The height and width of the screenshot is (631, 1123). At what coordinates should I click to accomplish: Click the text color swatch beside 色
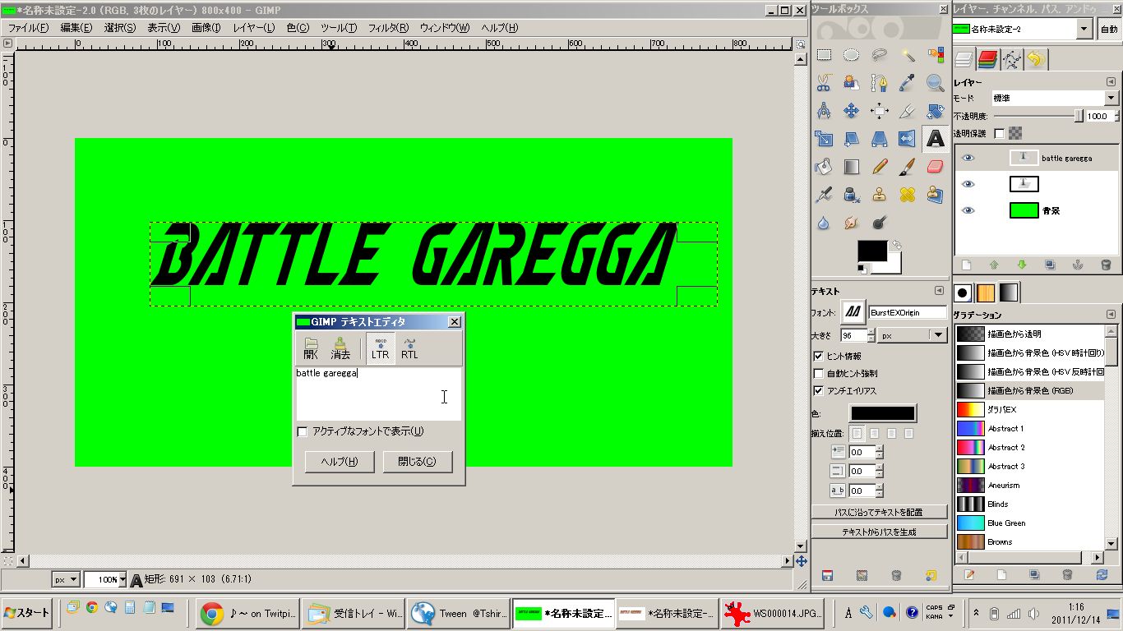click(882, 413)
